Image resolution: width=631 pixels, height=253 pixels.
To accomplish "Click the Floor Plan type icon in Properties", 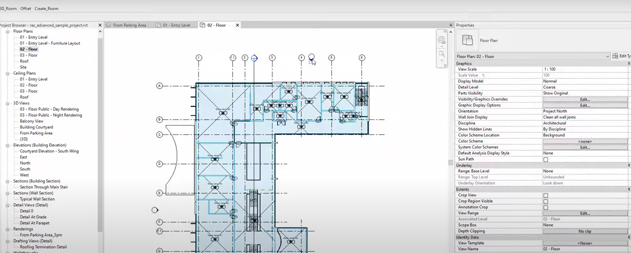I will coord(467,40).
